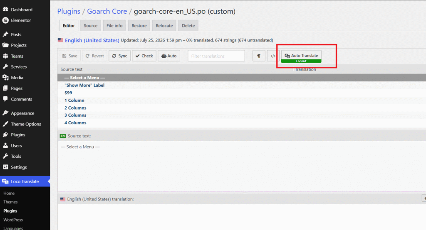Click the Pages document icon
Screen dimensions: 426x230
pyautogui.click(x=5, y=88)
